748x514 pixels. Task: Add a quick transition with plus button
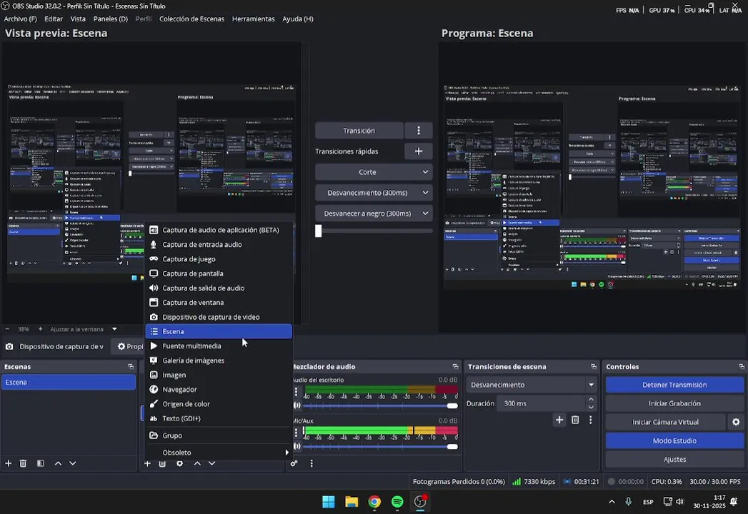(419, 151)
